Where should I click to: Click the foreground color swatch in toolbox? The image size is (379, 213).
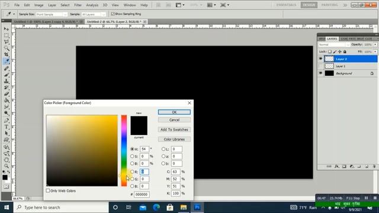[x=5, y=177]
